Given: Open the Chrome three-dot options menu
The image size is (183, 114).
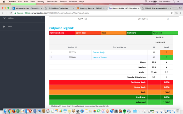Looking at the screenshot, I should 180,13.
